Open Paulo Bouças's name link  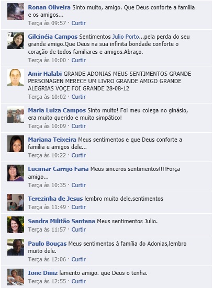tap(47, 244)
